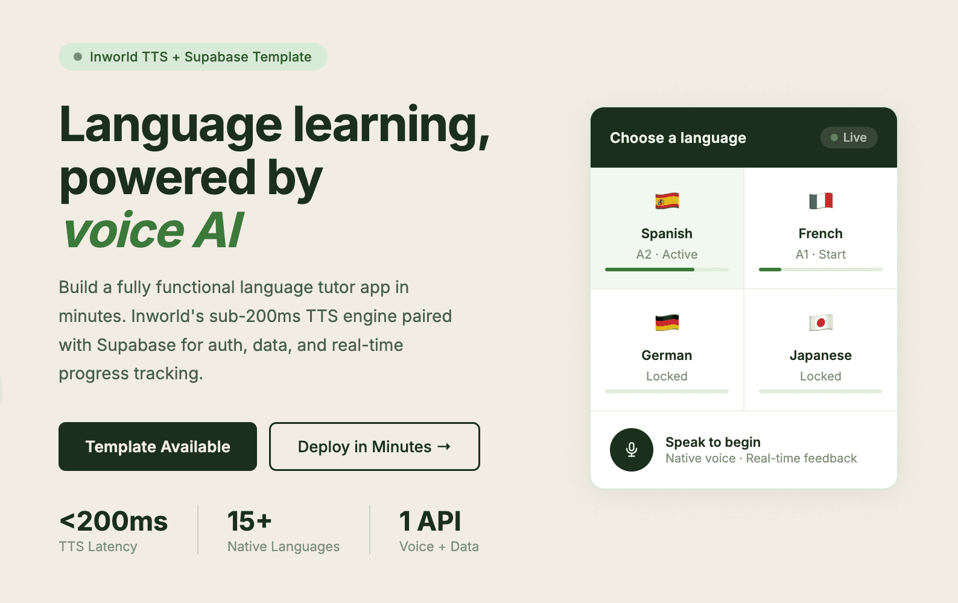Click the <200ms TTS Latency stat
The height and width of the screenshot is (603, 958).
pyautogui.click(x=113, y=530)
